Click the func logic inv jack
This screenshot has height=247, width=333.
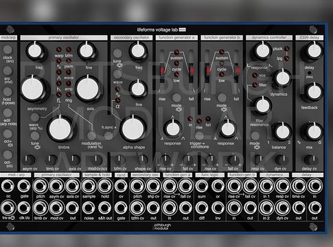point(218,208)
